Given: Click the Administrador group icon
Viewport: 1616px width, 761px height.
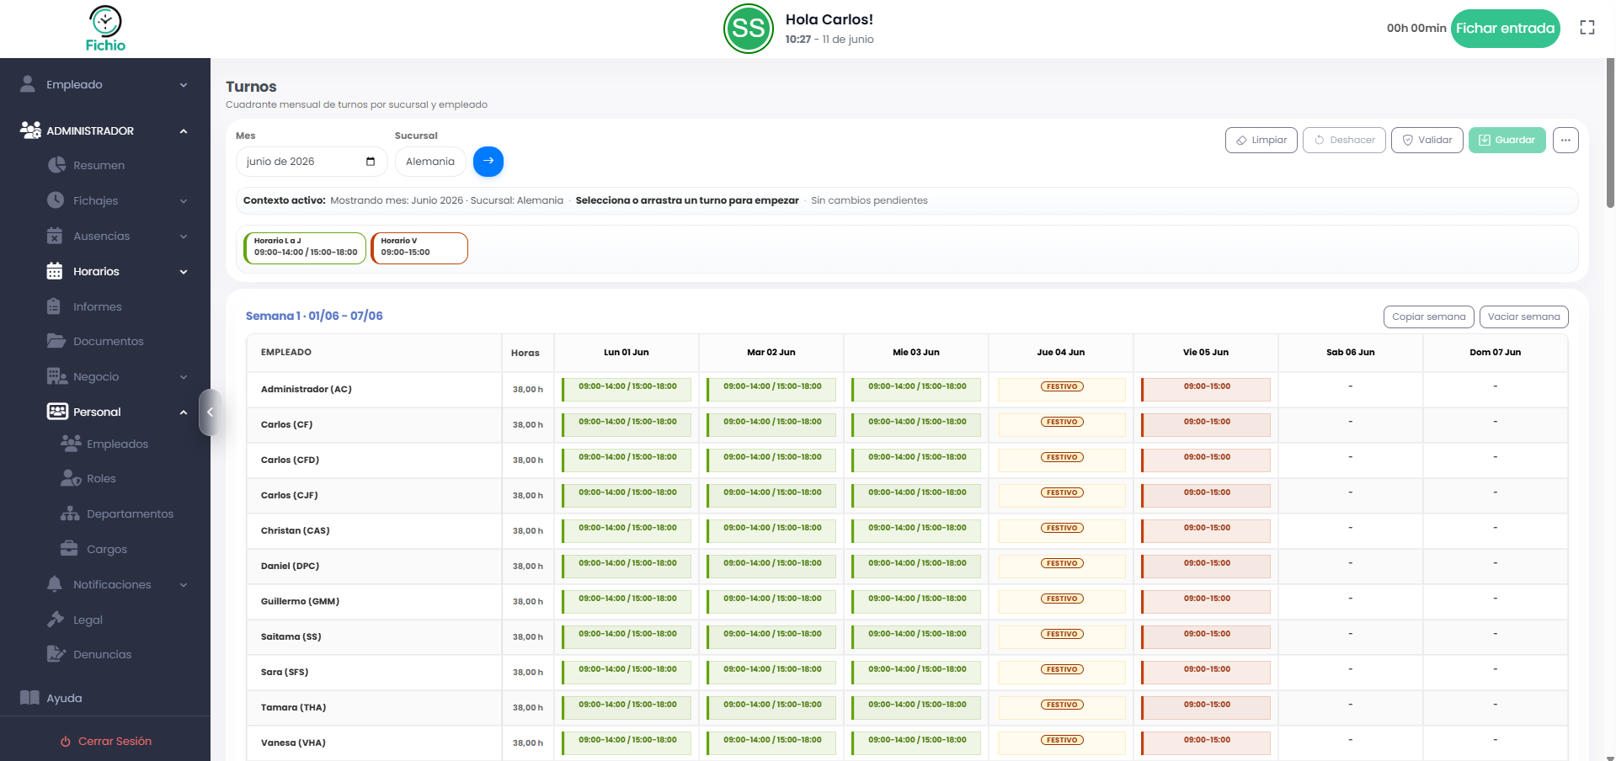Looking at the screenshot, I should [30, 130].
